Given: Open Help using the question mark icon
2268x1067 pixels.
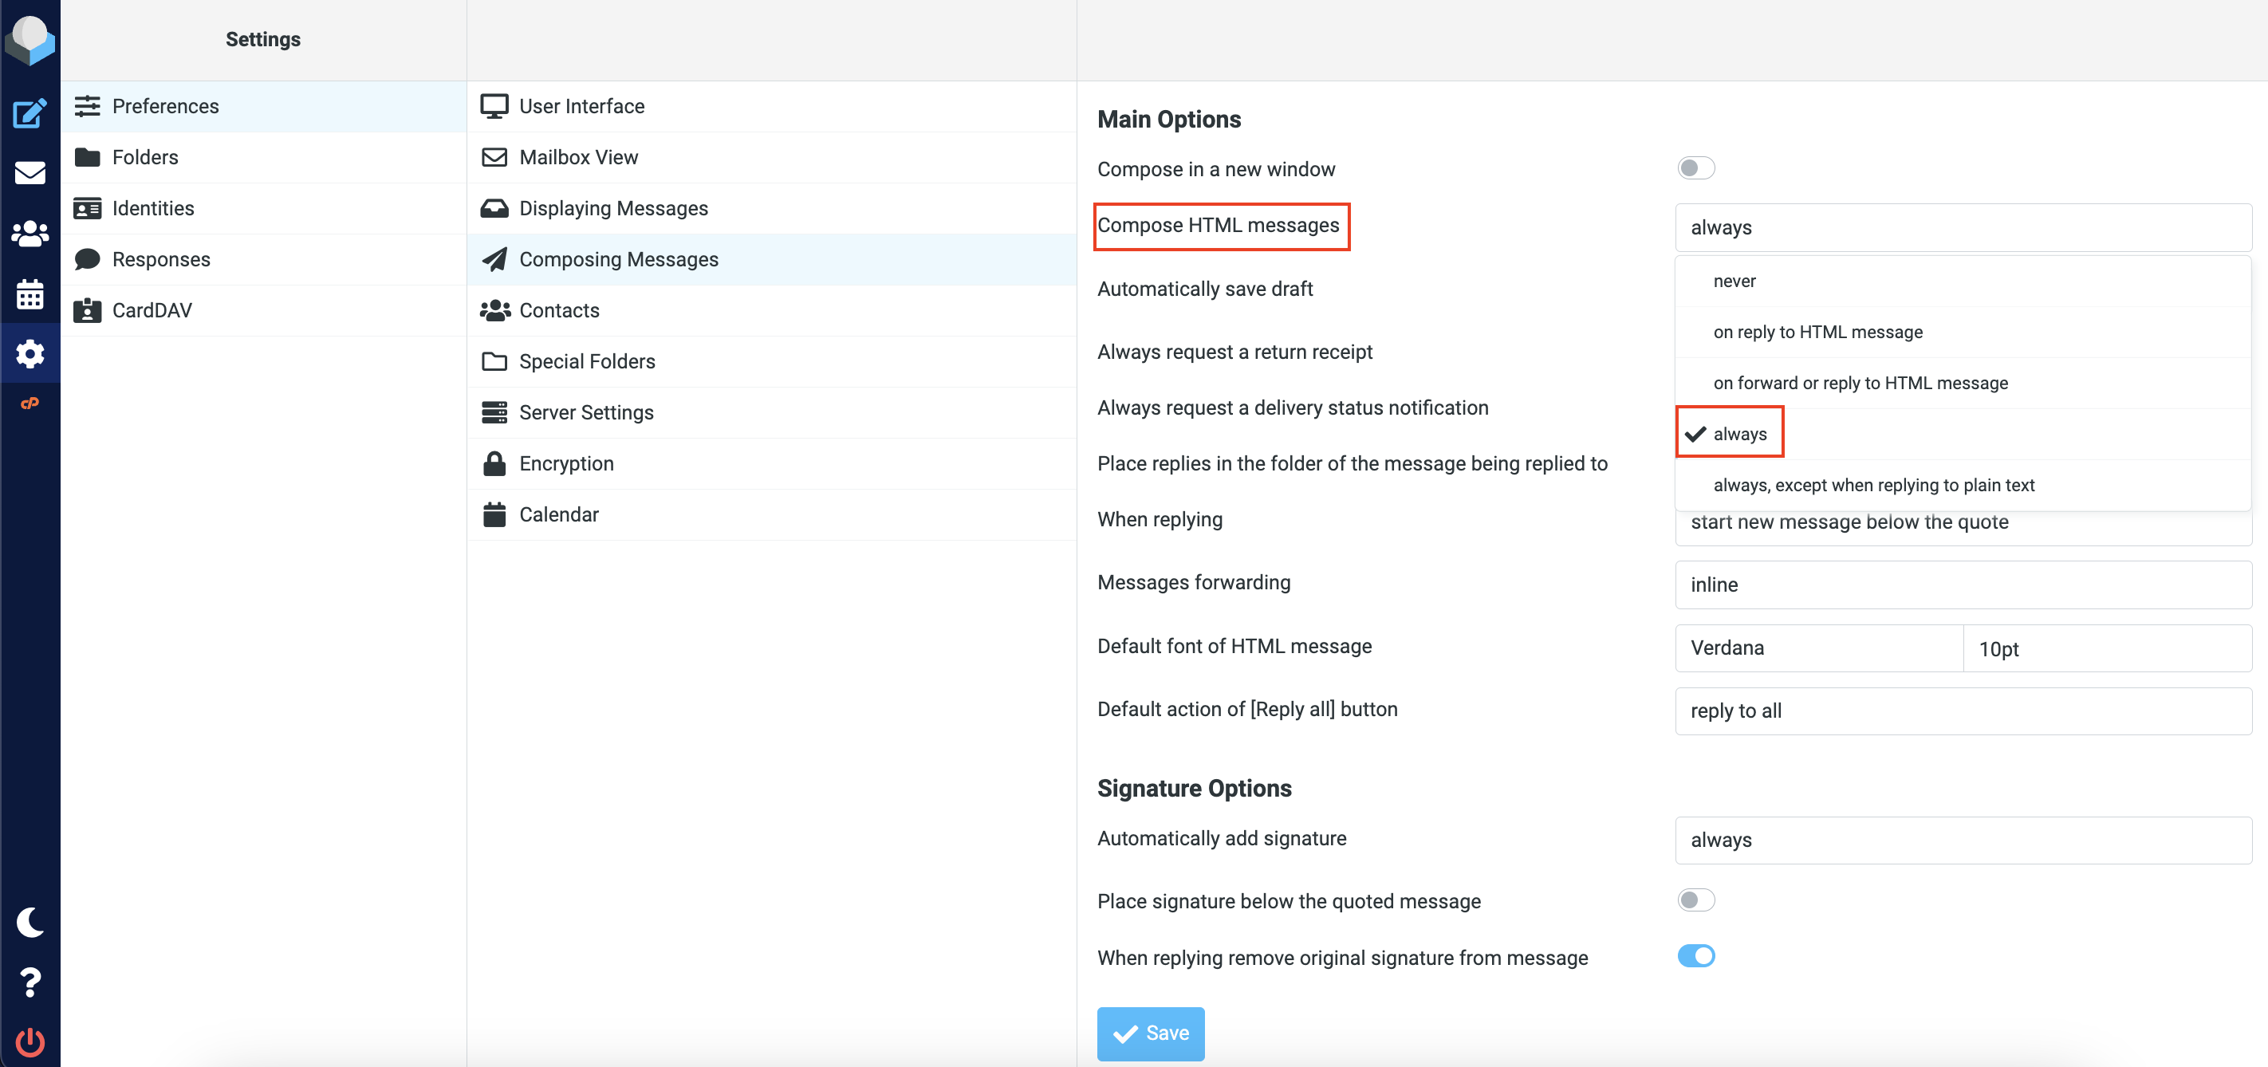Looking at the screenshot, I should [30, 982].
